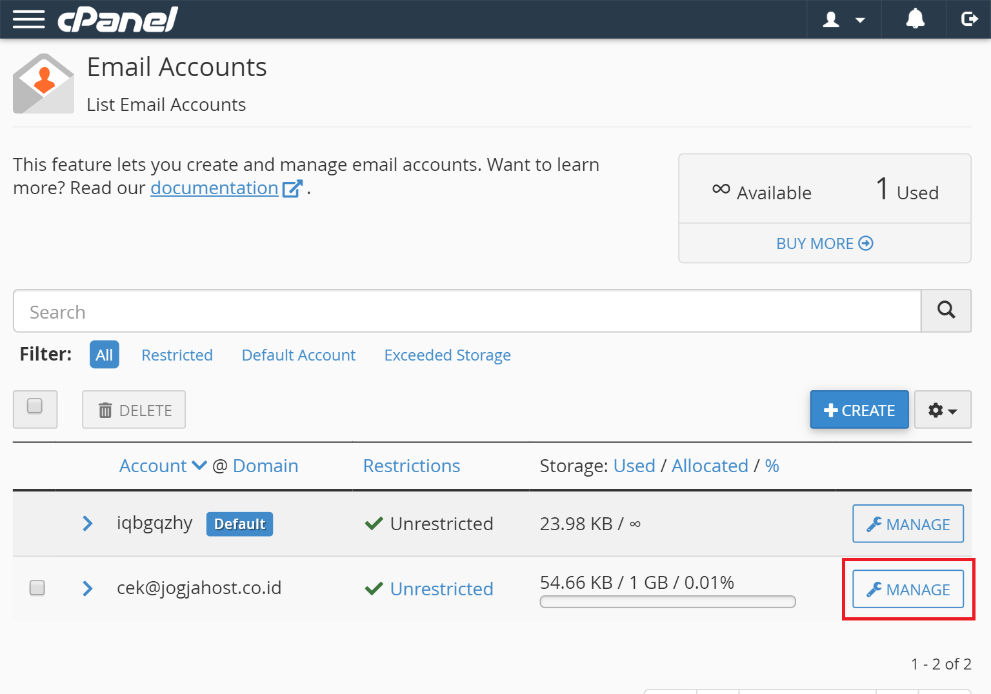Image resolution: width=991 pixels, height=694 pixels.
Task: Expand details for cek@jogjahost.co.id
Action: pyautogui.click(x=87, y=588)
